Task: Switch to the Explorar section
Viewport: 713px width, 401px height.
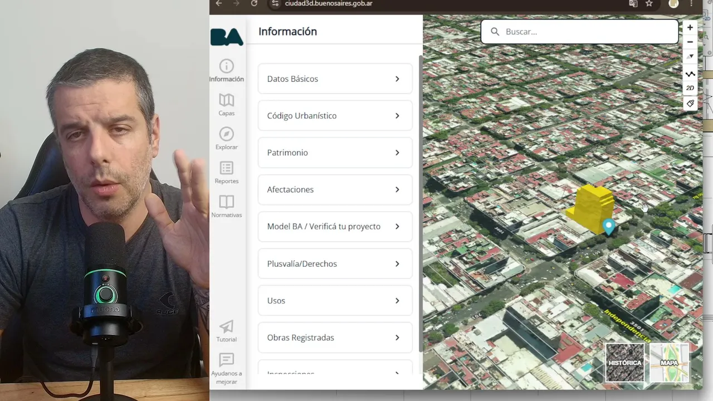Action: (227, 139)
